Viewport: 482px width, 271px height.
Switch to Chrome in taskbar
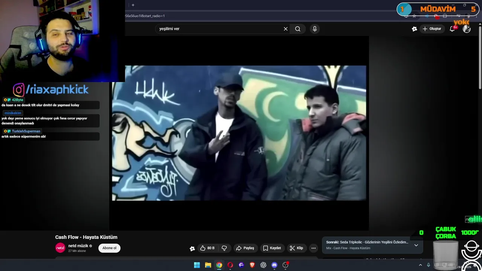tap(219, 265)
